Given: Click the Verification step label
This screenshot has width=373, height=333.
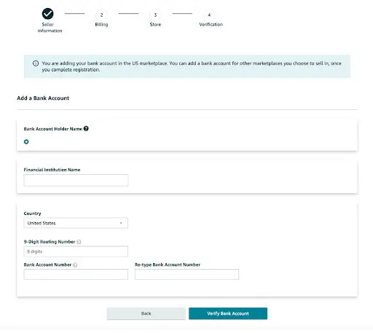Looking at the screenshot, I should (x=211, y=25).
